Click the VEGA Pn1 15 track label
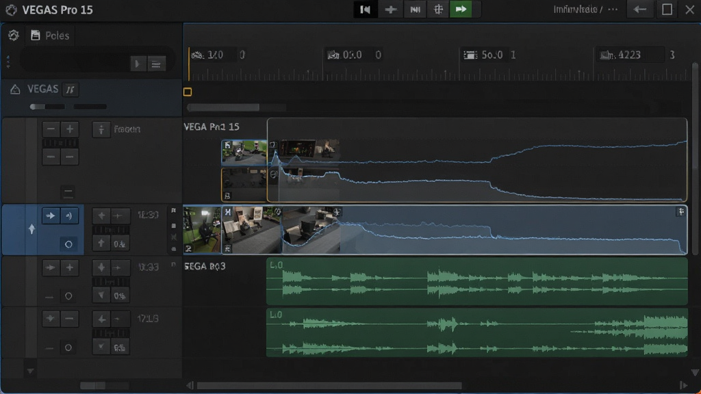The height and width of the screenshot is (394, 701). coord(212,127)
